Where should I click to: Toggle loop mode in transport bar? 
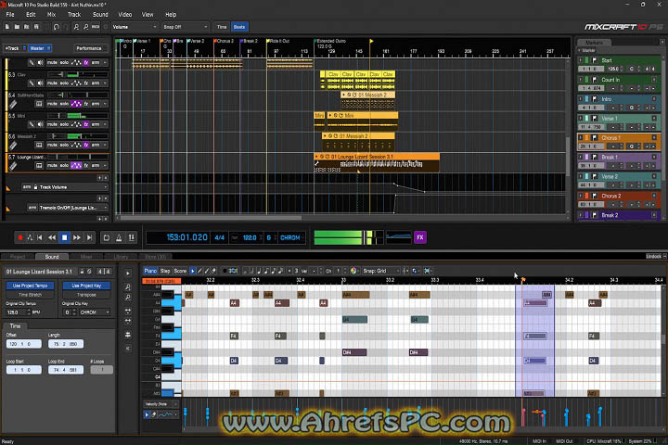point(107,237)
